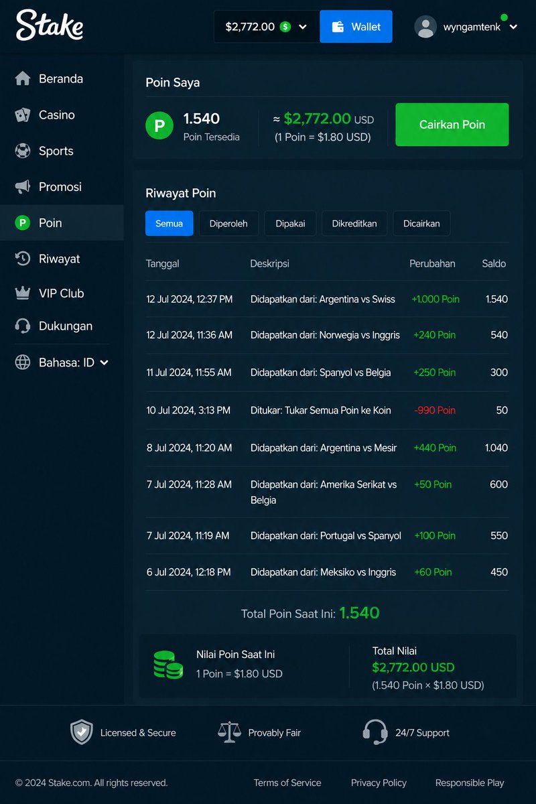This screenshot has height=804, width=536.
Task: Open VIP Club in the sidebar
Action: point(62,293)
